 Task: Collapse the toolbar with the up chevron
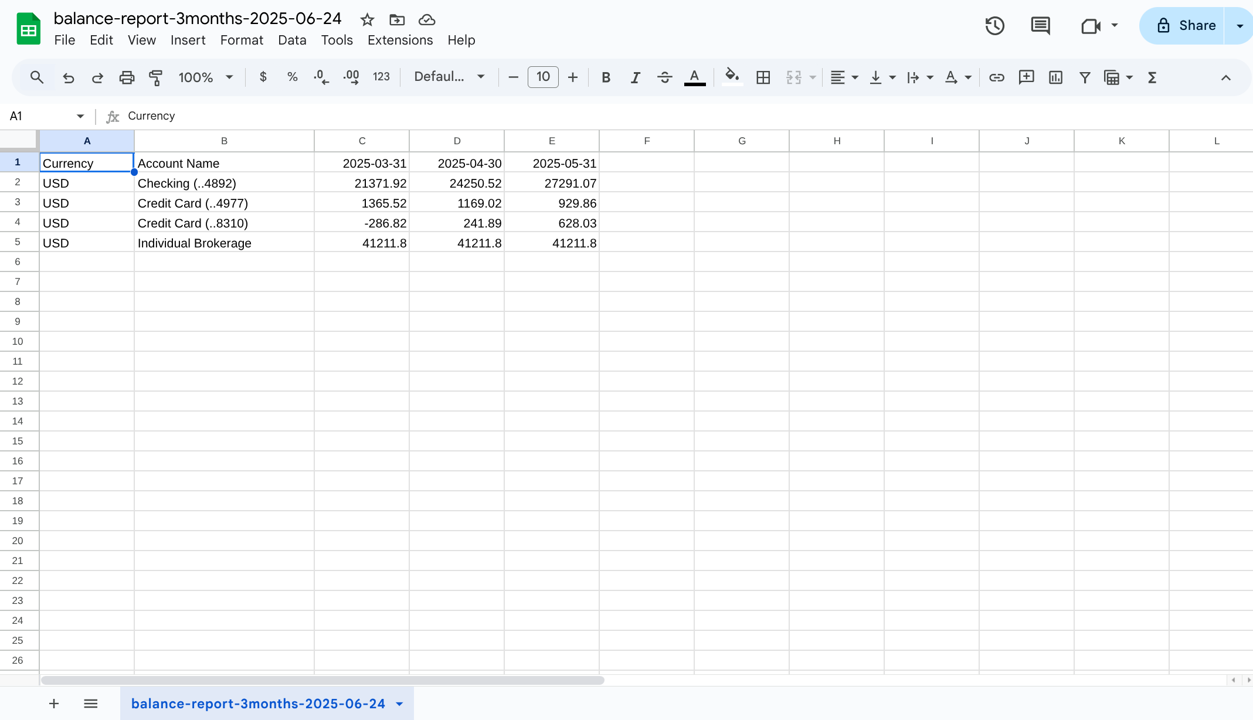pyautogui.click(x=1225, y=77)
